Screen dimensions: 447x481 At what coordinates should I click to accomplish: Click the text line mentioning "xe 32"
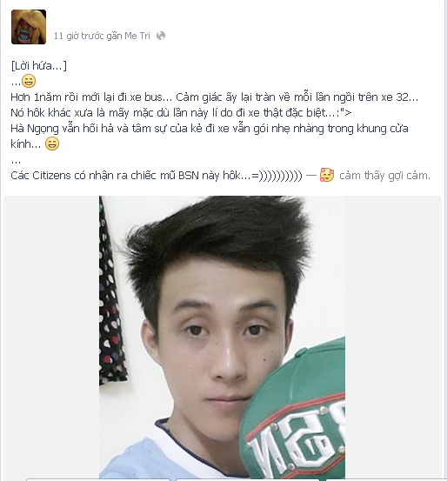point(215,97)
